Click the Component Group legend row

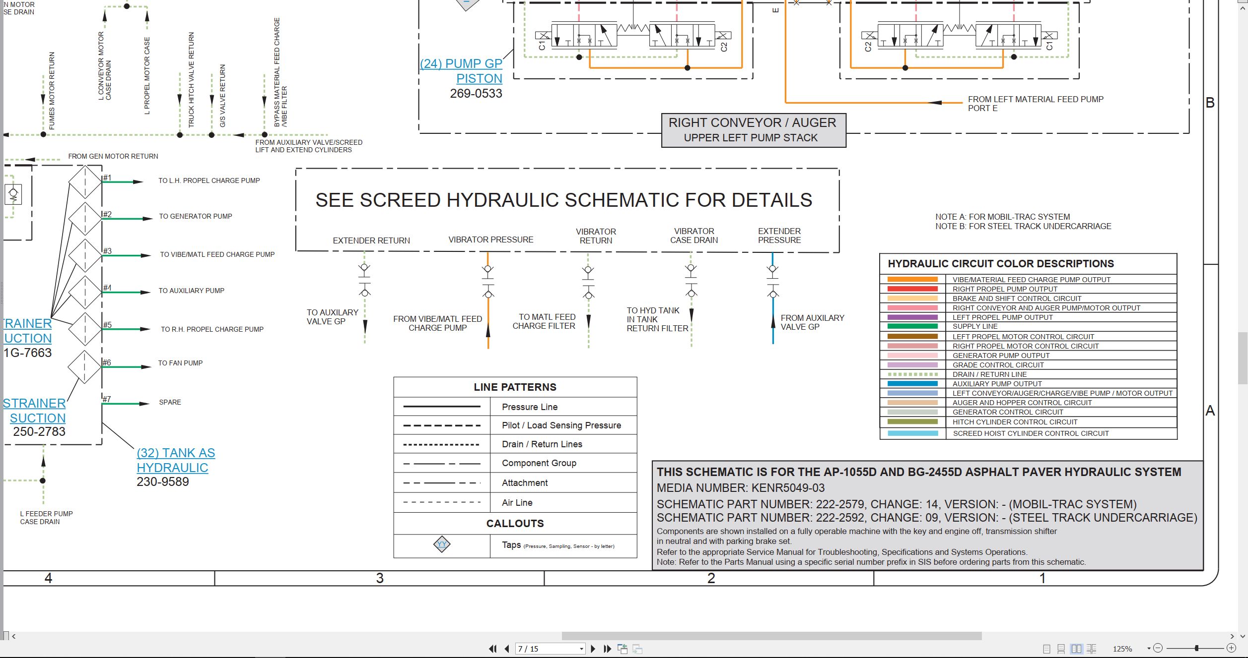coord(515,463)
